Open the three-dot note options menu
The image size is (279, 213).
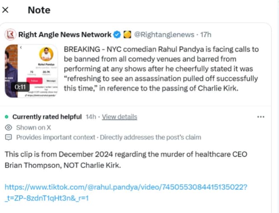tap(261, 117)
